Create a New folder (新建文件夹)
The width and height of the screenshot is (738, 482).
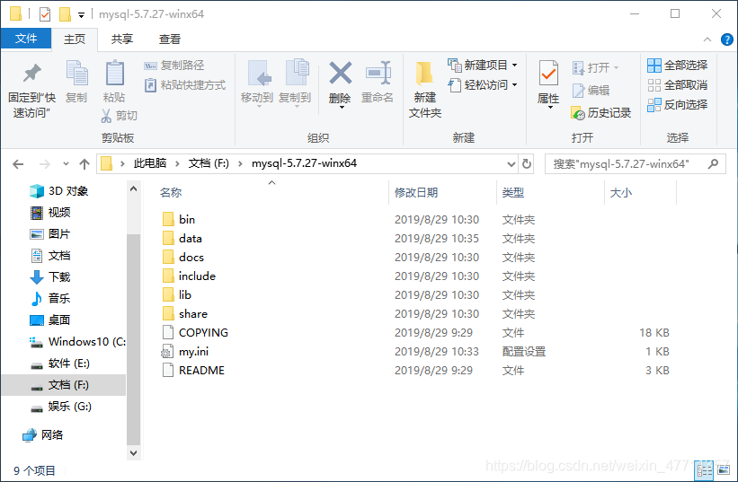[425, 89]
